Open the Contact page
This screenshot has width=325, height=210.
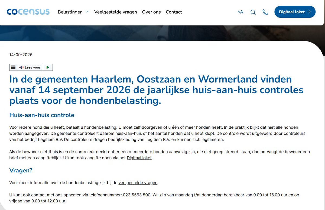click(174, 12)
